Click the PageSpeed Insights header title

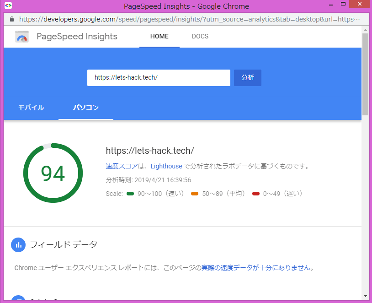pyautogui.click(x=77, y=36)
